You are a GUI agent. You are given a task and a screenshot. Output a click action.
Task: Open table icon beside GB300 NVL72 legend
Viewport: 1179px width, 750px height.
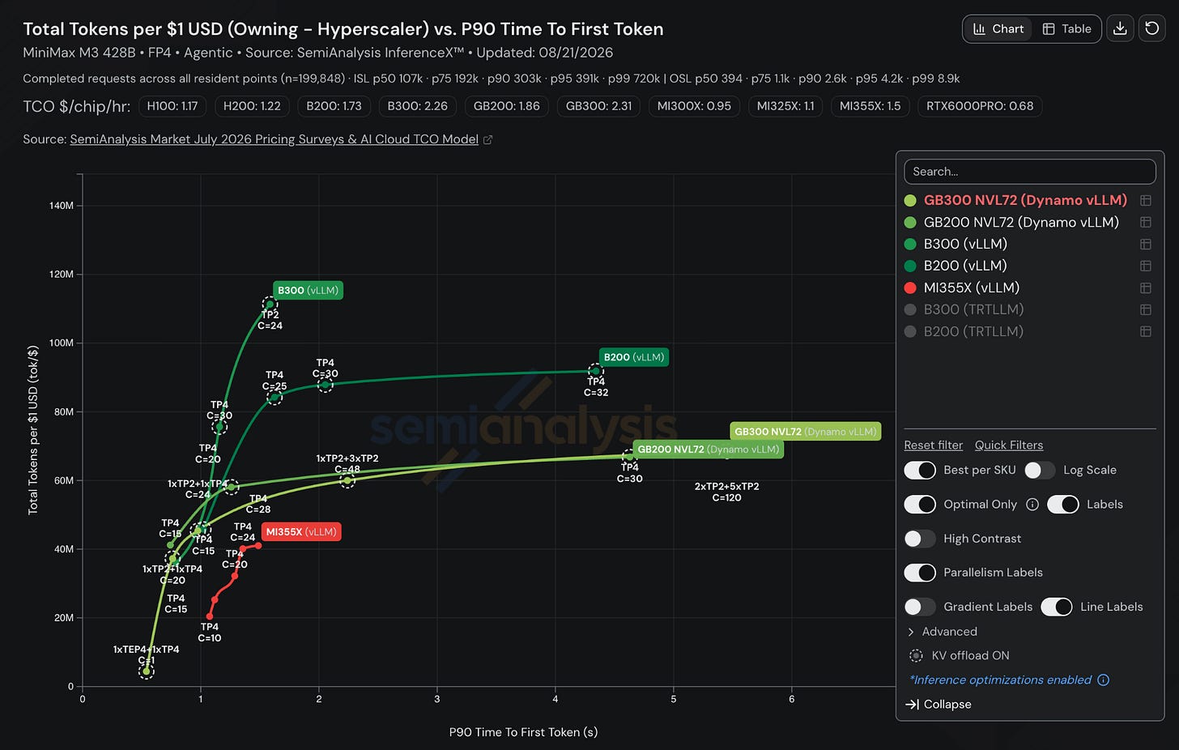click(1146, 200)
